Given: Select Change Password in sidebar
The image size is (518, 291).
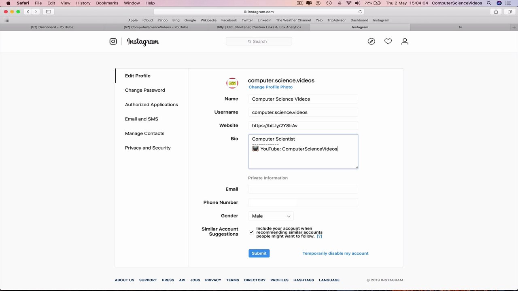Looking at the screenshot, I should 145,90.
